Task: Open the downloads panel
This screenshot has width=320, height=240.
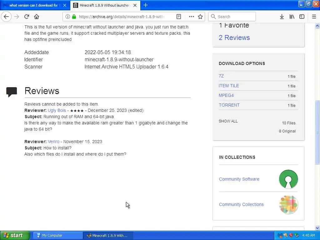Action: click(x=282, y=17)
